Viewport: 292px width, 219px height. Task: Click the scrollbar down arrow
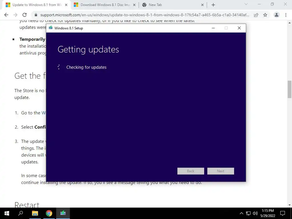290,205
